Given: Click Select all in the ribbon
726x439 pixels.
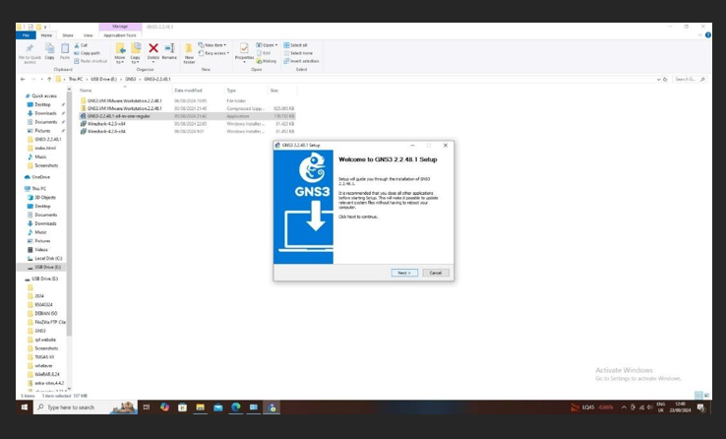Looking at the screenshot, I should tap(295, 45).
